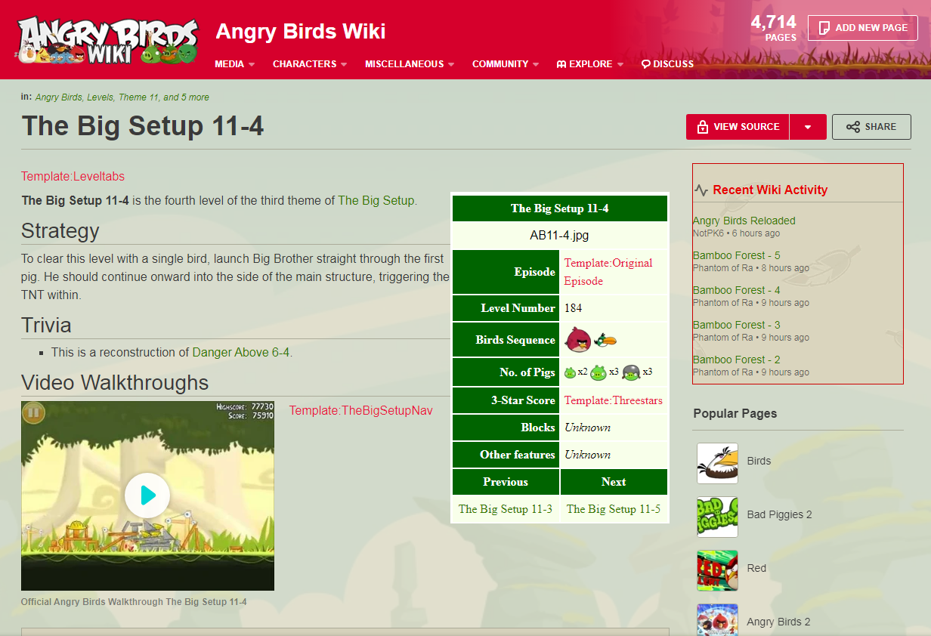Viewport: 931px width, 636px height.
Task: Click the View Source button
Action: 738,127
